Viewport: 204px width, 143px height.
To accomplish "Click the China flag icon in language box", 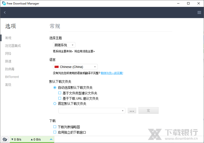I will [x=56, y=67].
